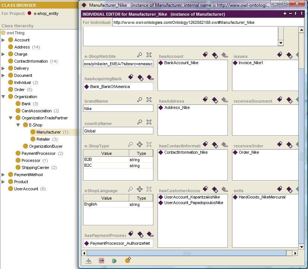Select the PaymentProcessor class
Viewport: 308px width, 269px height.
coord(38,153)
